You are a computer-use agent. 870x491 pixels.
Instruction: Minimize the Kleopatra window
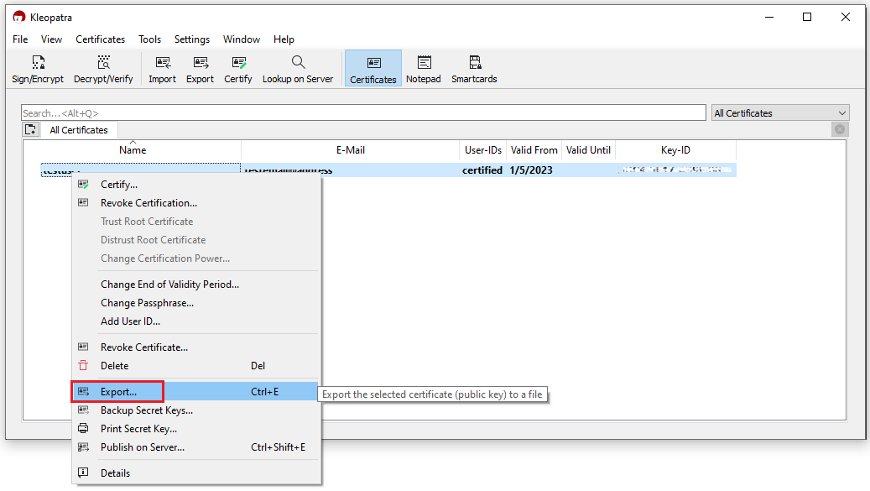(769, 17)
